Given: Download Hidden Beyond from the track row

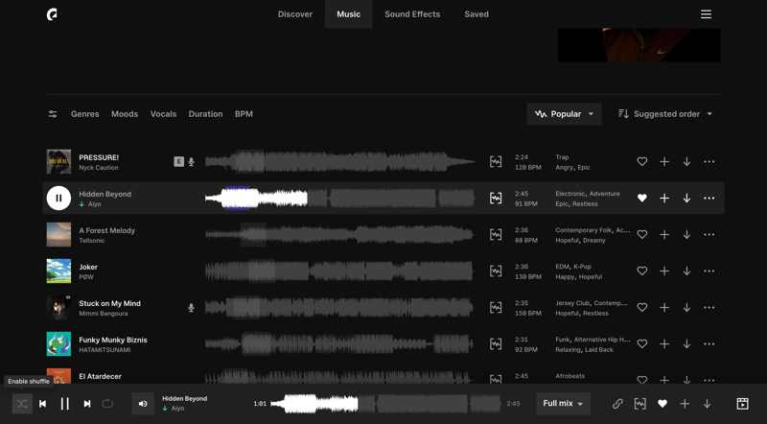Looking at the screenshot, I should (x=686, y=198).
